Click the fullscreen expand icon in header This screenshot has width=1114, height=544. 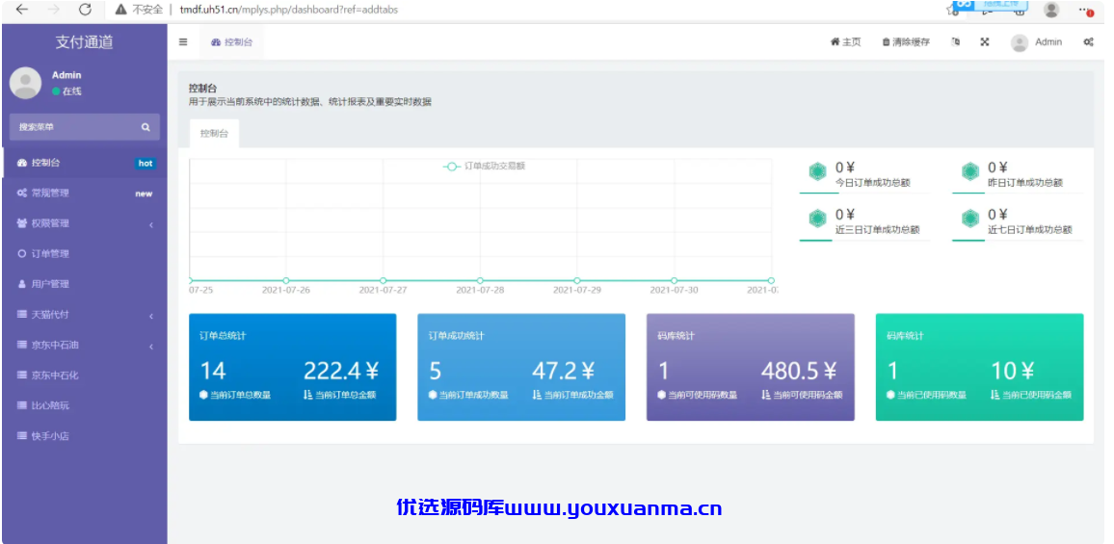tap(985, 42)
